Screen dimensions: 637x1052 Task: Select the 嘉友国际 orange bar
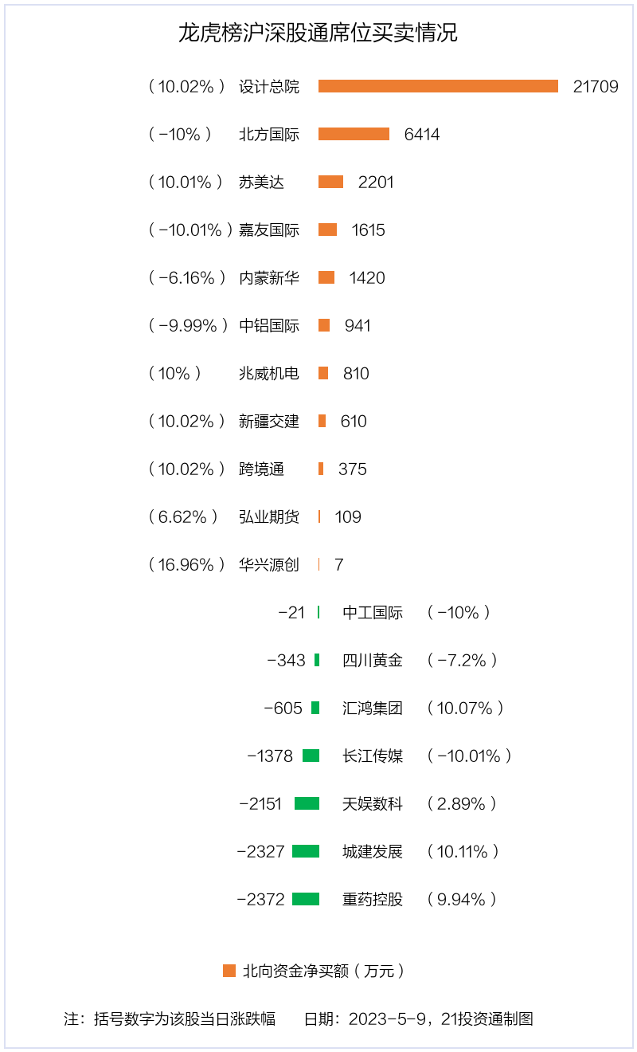[x=327, y=230]
